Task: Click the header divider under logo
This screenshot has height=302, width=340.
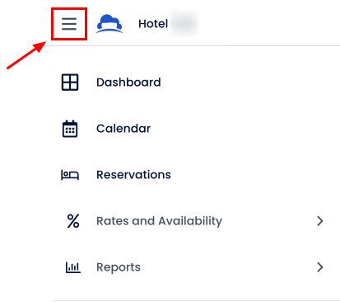Action: pos(192,45)
